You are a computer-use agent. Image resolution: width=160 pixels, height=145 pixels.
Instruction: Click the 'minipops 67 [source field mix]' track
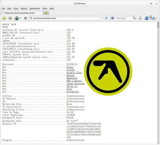tap(23, 30)
